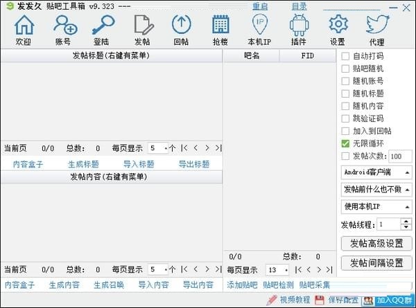Open the 插件 Android plugin icon
Viewport: 416px width, 308px height.
299,25
